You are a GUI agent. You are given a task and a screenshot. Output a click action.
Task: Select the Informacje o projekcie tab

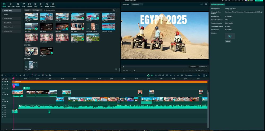click(x=218, y=4)
